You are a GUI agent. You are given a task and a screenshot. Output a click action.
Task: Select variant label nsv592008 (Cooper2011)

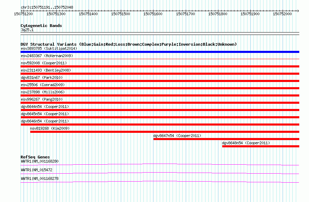point(44,63)
